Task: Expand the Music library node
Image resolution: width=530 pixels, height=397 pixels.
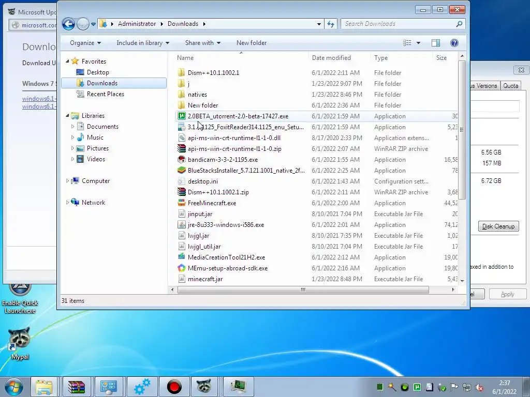Action: (x=72, y=138)
